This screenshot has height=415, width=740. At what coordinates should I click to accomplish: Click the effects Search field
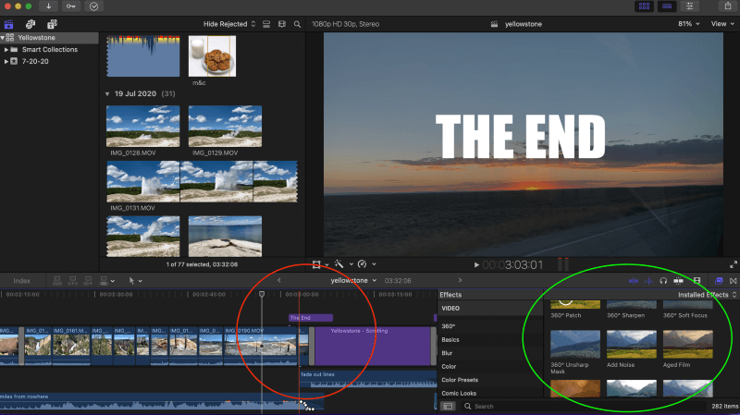[586, 406]
